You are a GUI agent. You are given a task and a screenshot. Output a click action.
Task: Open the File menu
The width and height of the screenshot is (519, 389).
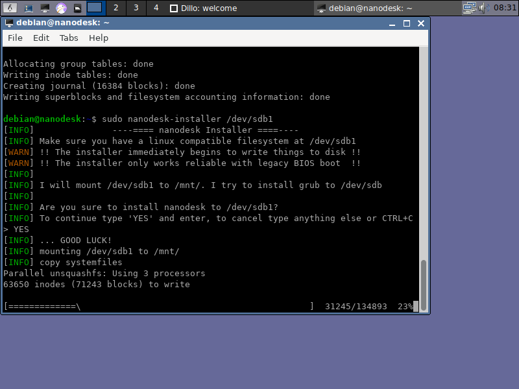pos(15,38)
